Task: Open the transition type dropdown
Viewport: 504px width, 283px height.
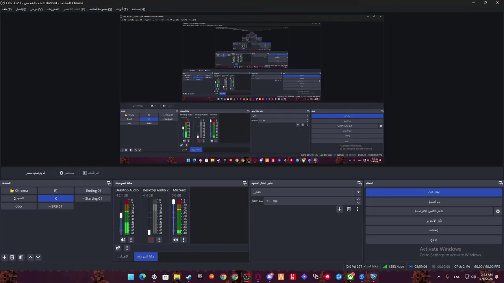Action: click(306, 192)
